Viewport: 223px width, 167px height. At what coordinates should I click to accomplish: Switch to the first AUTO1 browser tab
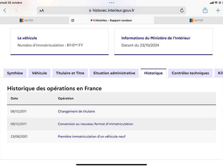34,20
